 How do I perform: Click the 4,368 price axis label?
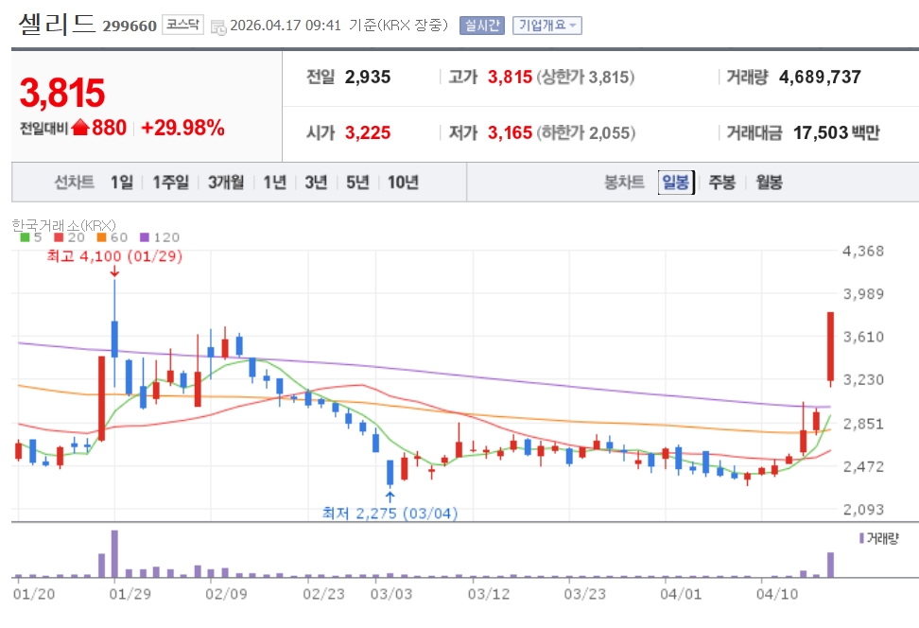point(862,251)
